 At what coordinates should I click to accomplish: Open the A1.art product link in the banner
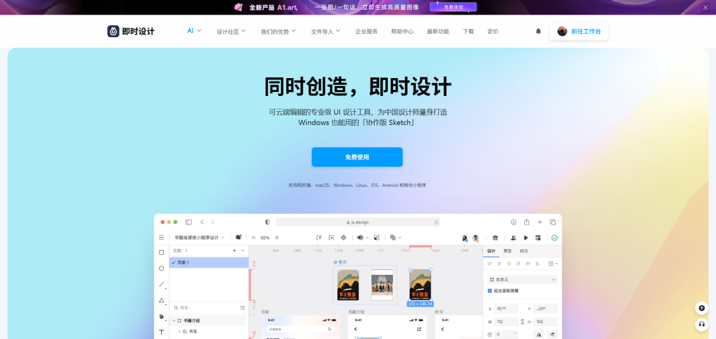288,7
